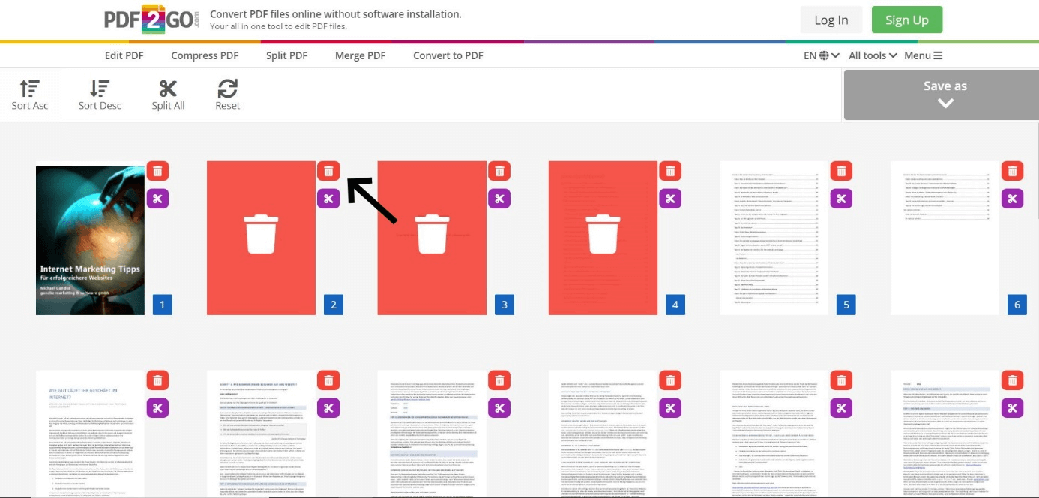Delete page 1 with trash icon

point(157,171)
